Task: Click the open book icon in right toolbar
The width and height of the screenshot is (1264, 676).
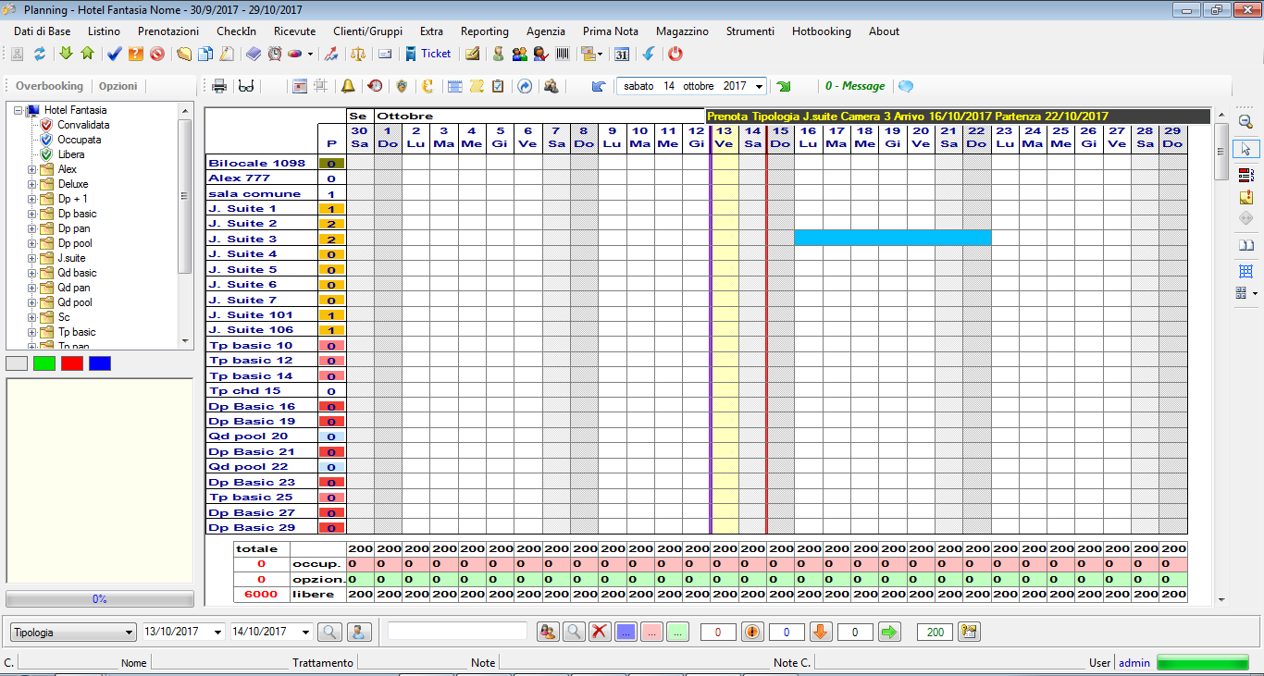Action: [x=1245, y=245]
